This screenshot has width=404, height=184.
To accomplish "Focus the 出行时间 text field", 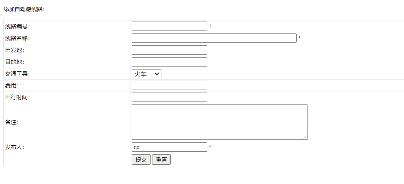I will click(x=169, y=97).
